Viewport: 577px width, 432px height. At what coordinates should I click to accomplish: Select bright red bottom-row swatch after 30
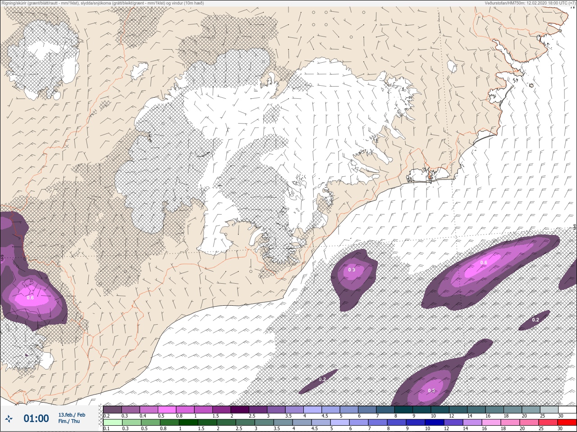[567, 423]
